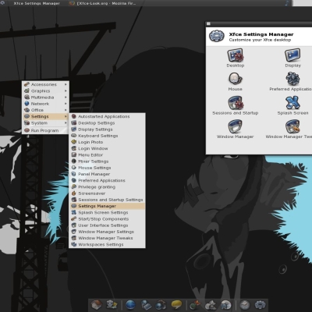The width and height of the screenshot is (312, 312).
Task: Switch to Xfce-Look.org Mozilla Firefox taskbar button
Action: click(103, 3)
